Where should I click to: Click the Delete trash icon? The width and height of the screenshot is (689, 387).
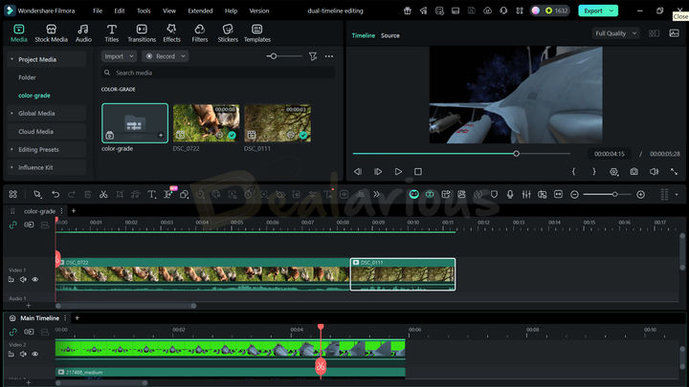[x=87, y=194]
